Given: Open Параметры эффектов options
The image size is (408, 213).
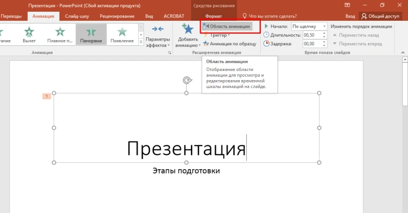Looking at the screenshot, I should click(157, 36).
